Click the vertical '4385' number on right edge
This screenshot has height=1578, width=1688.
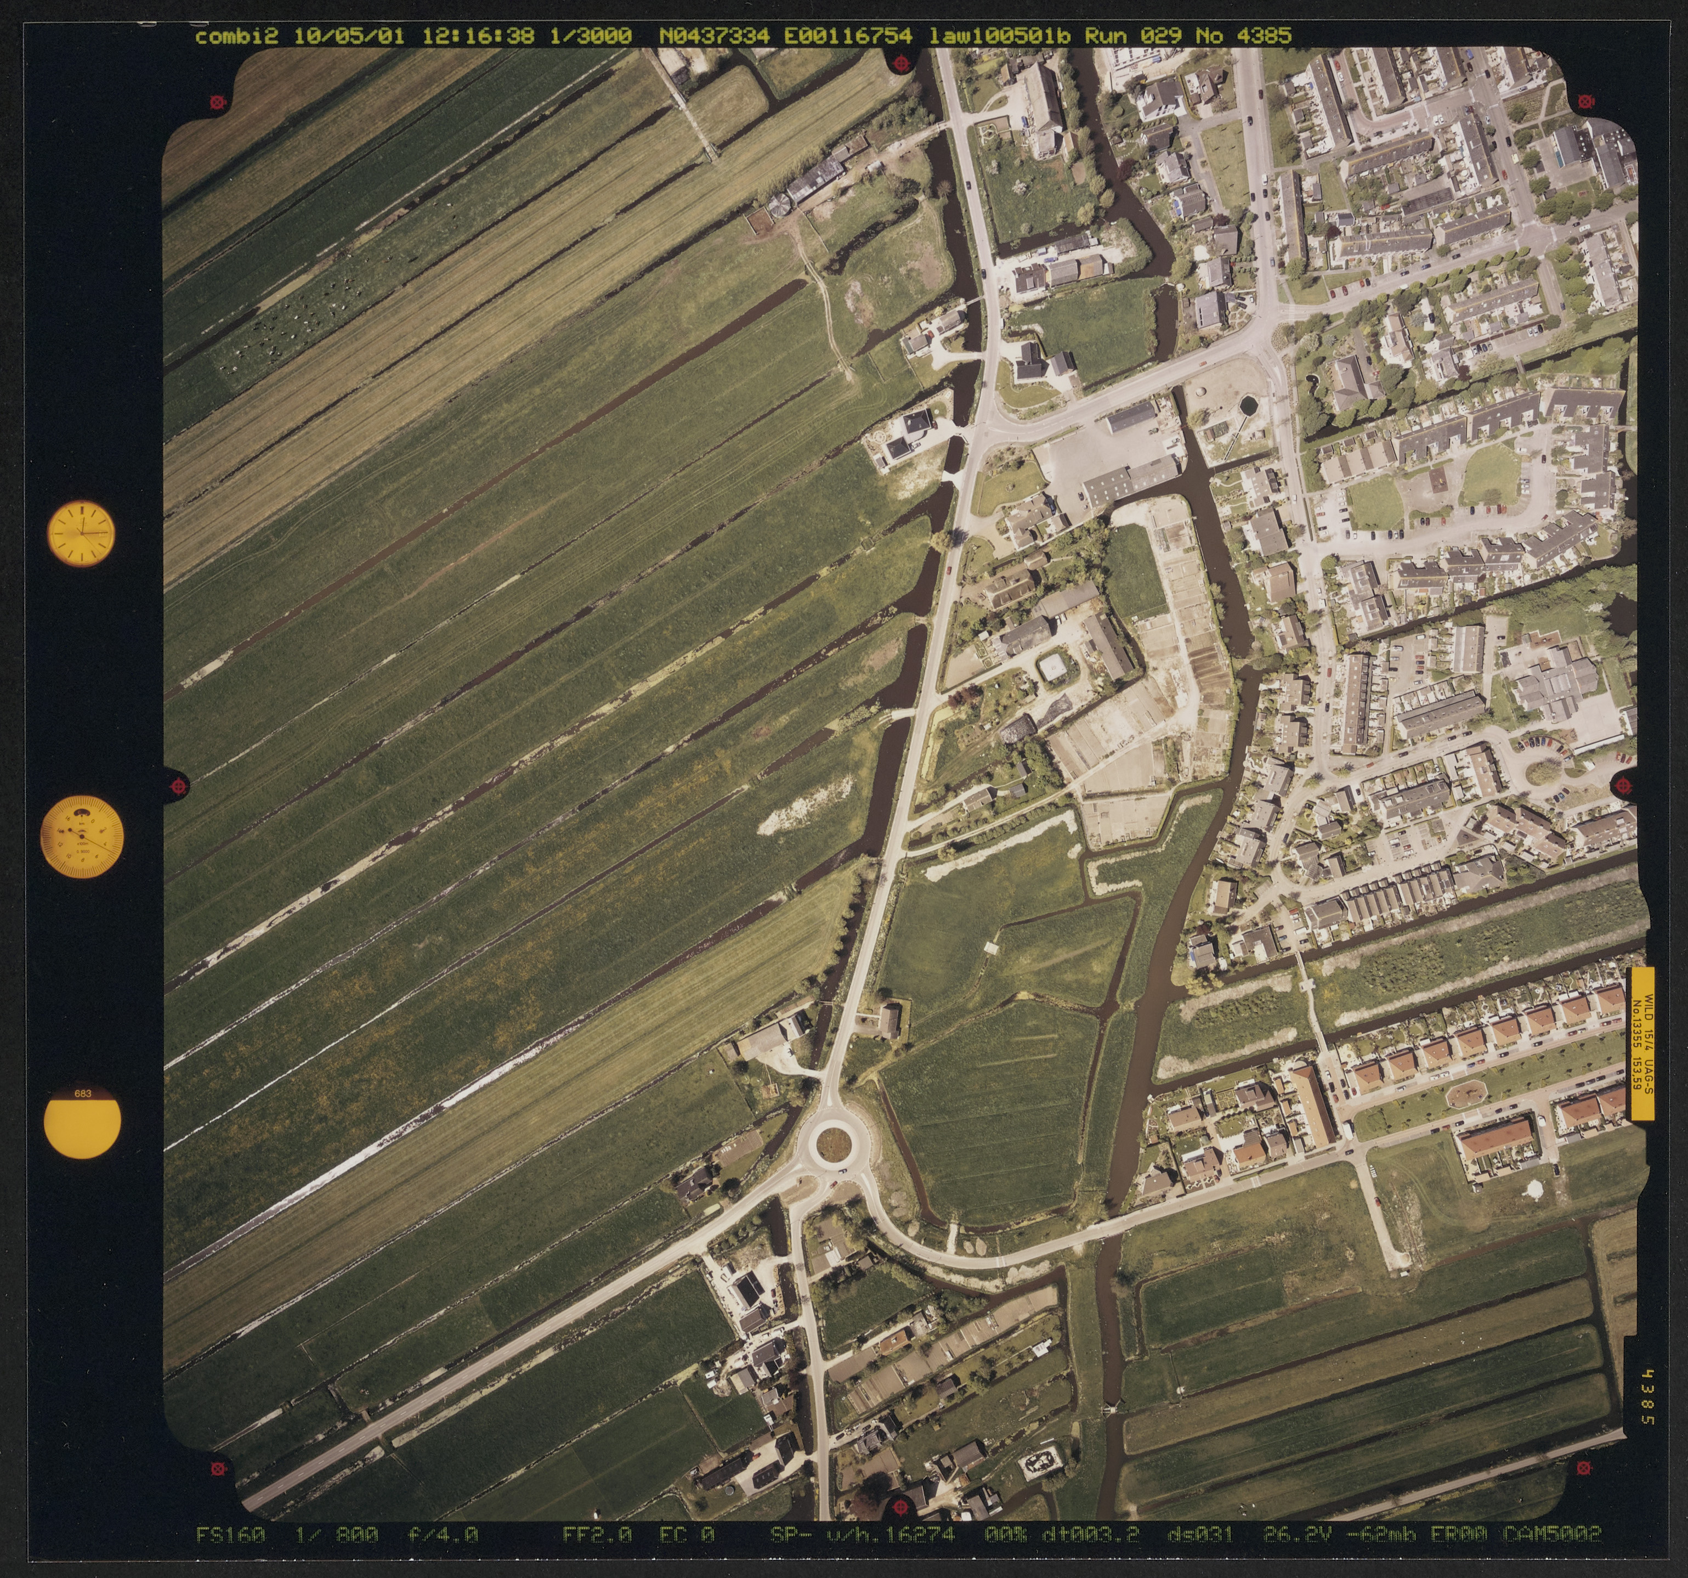(1647, 1397)
